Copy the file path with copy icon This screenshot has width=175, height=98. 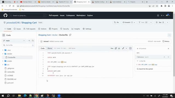point(70,35)
